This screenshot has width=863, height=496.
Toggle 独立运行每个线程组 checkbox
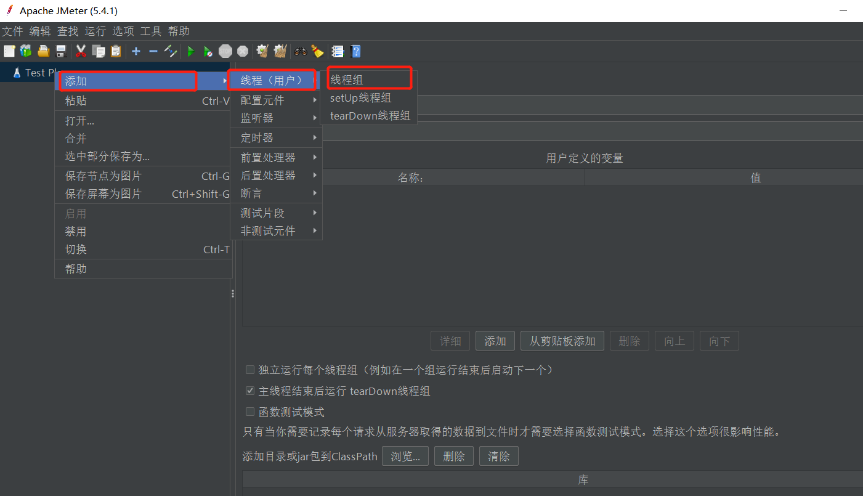[x=250, y=370]
